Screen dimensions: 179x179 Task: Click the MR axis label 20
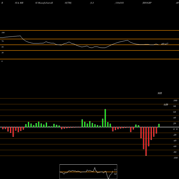point(175,124)
